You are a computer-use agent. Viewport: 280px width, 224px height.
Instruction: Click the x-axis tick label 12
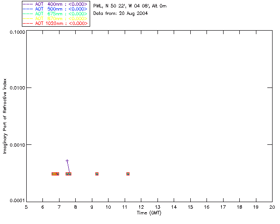point(141,207)
